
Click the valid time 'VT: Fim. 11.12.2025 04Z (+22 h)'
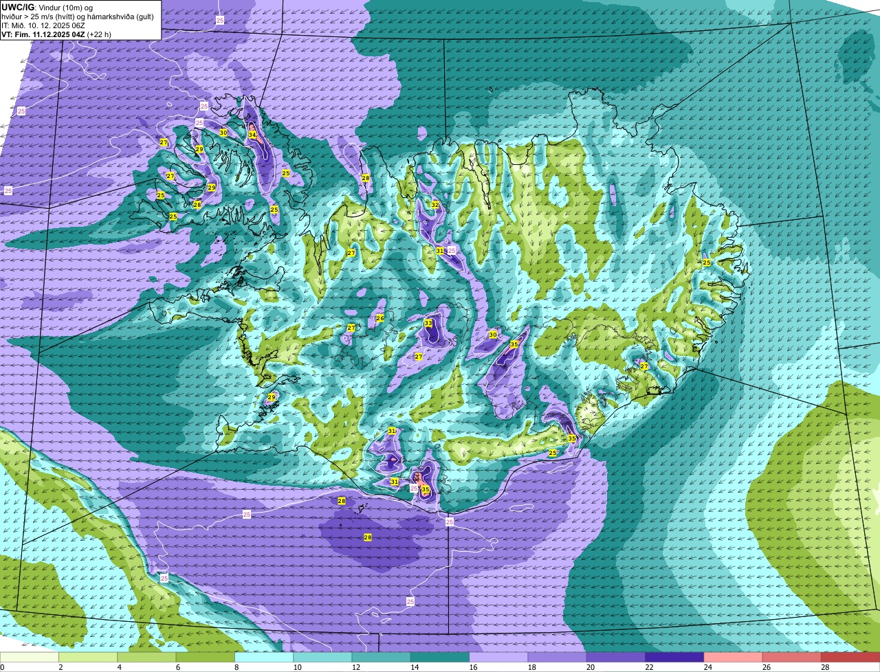[x=56, y=34]
